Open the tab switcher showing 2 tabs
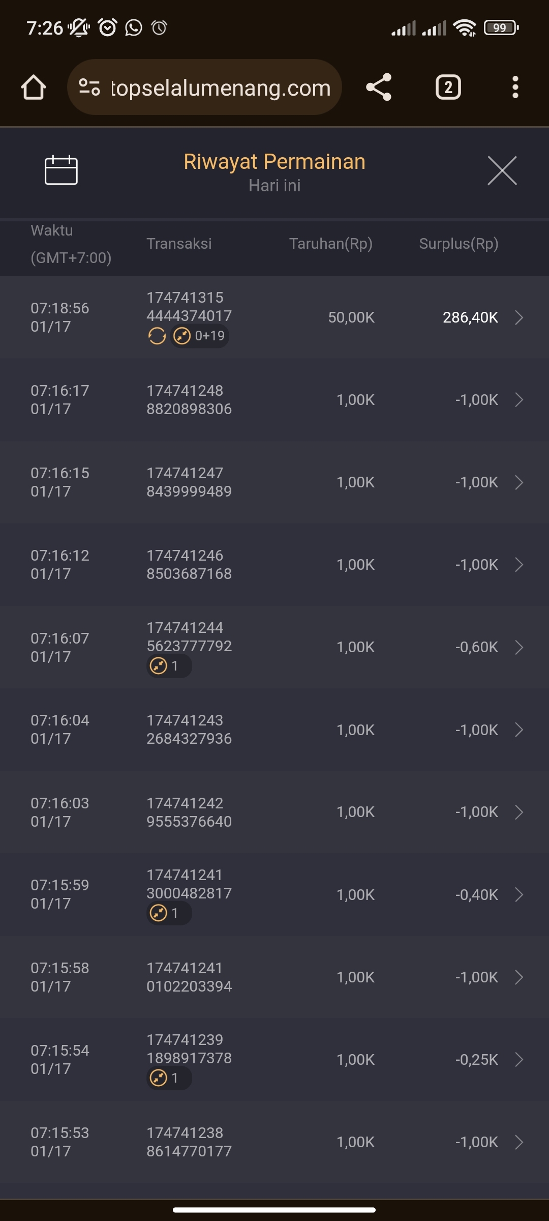Image resolution: width=549 pixels, height=1221 pixels. click(448, 88)
